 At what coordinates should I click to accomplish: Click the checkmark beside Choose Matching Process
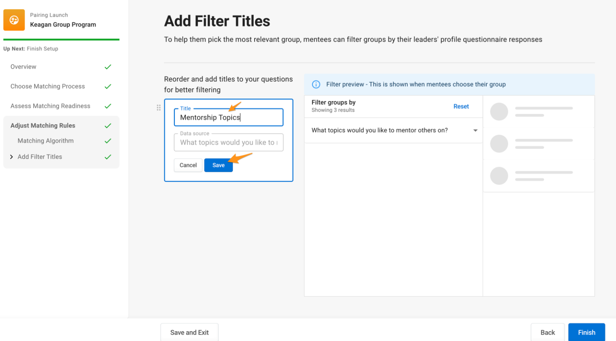click(108, 86)
